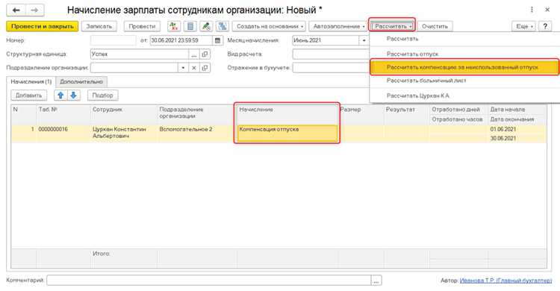This screenshot has height=291, width=560.
Task: Open selection list for Структурная единица
Action: pyautogui.click(x=194, y=54)
